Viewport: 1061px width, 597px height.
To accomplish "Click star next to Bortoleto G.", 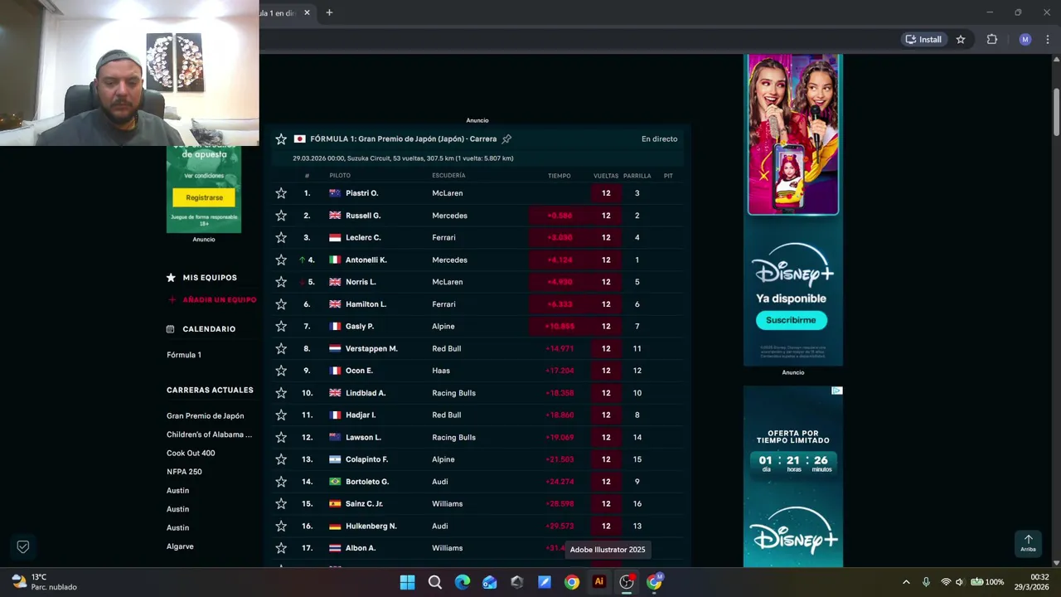I will pyautogui.click(x=281, y=482).
